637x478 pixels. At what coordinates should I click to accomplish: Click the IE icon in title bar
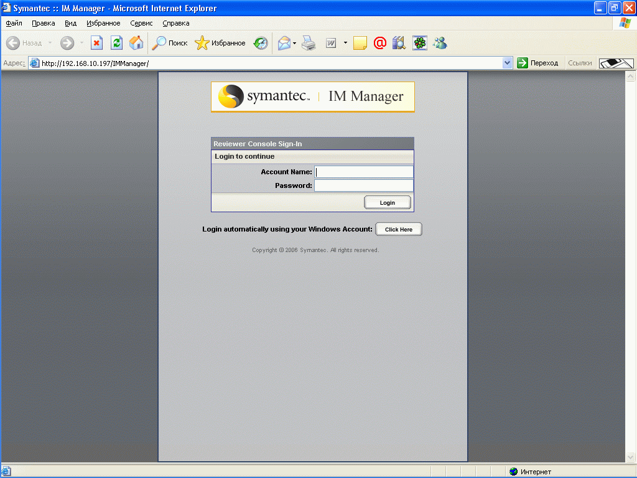(x=6, y=7)
